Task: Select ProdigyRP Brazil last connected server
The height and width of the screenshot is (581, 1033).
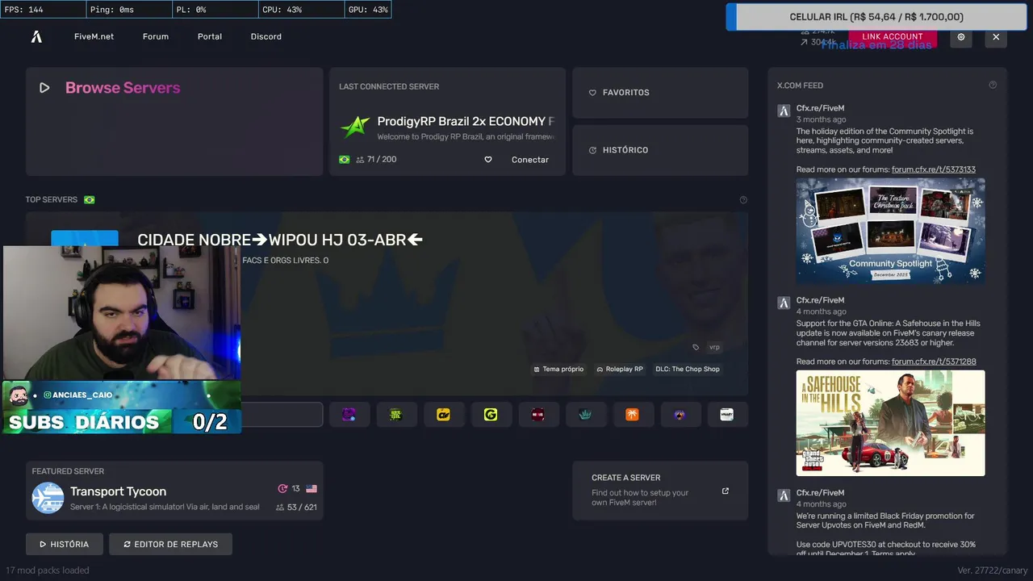Action: 447,121
